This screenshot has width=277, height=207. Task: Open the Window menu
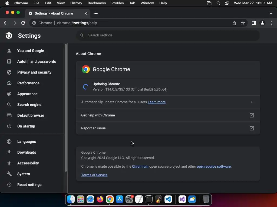147,3
